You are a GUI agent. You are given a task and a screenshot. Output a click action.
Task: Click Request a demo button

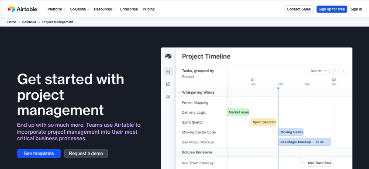pos(86,153)
